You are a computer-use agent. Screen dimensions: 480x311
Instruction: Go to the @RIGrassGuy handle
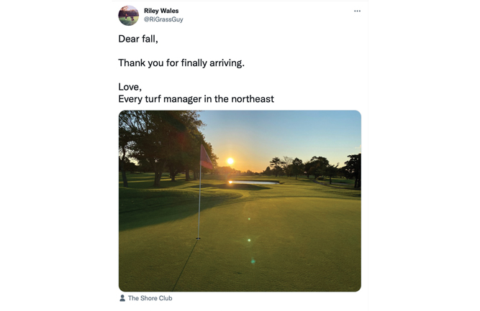point(163,20)
